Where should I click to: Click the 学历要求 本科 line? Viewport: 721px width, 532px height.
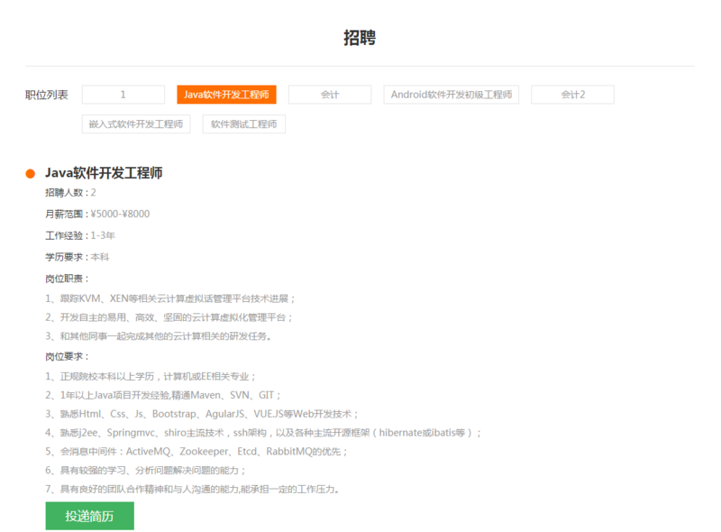77,257
